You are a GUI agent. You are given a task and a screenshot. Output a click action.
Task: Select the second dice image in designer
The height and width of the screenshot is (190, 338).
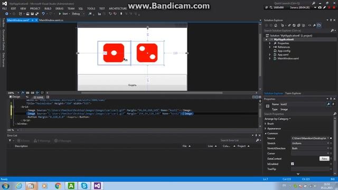click(147, 53)
